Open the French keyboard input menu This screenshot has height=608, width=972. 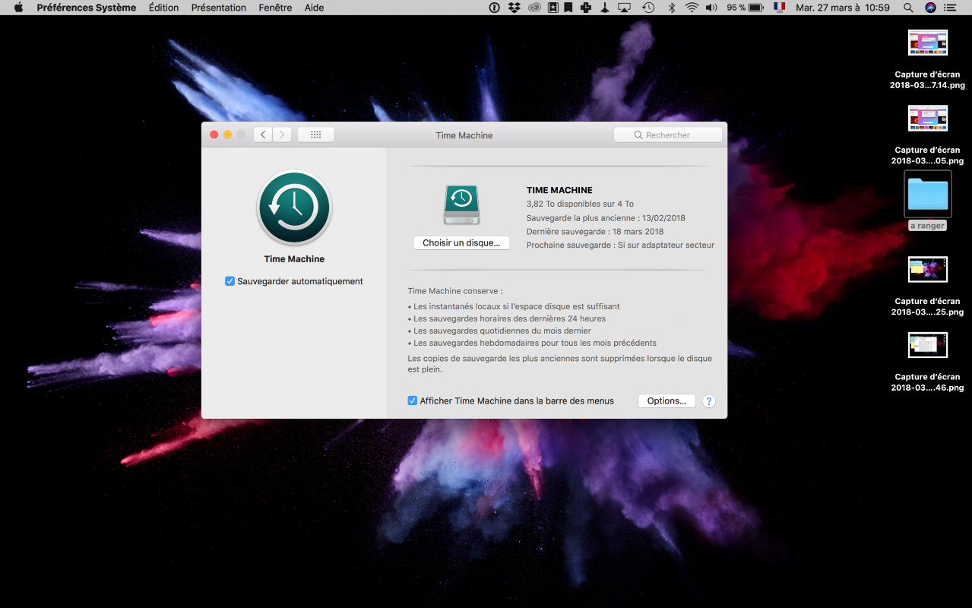pos(780,8)
